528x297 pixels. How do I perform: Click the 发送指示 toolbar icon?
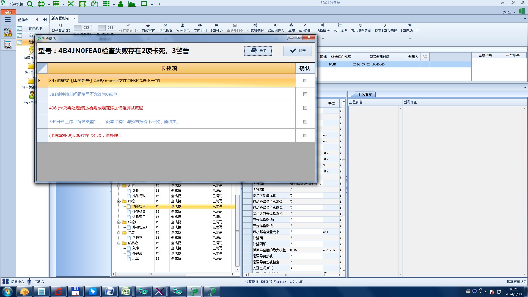[x=183, y=25]
